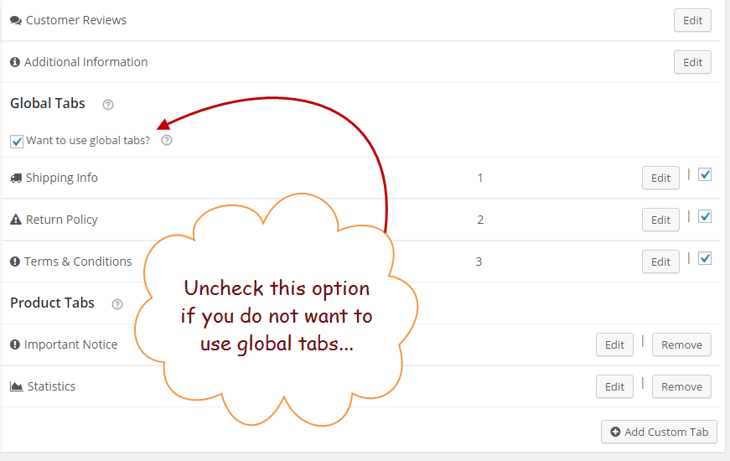
Task: Remove the Statistics product tab
Action: 681,386
